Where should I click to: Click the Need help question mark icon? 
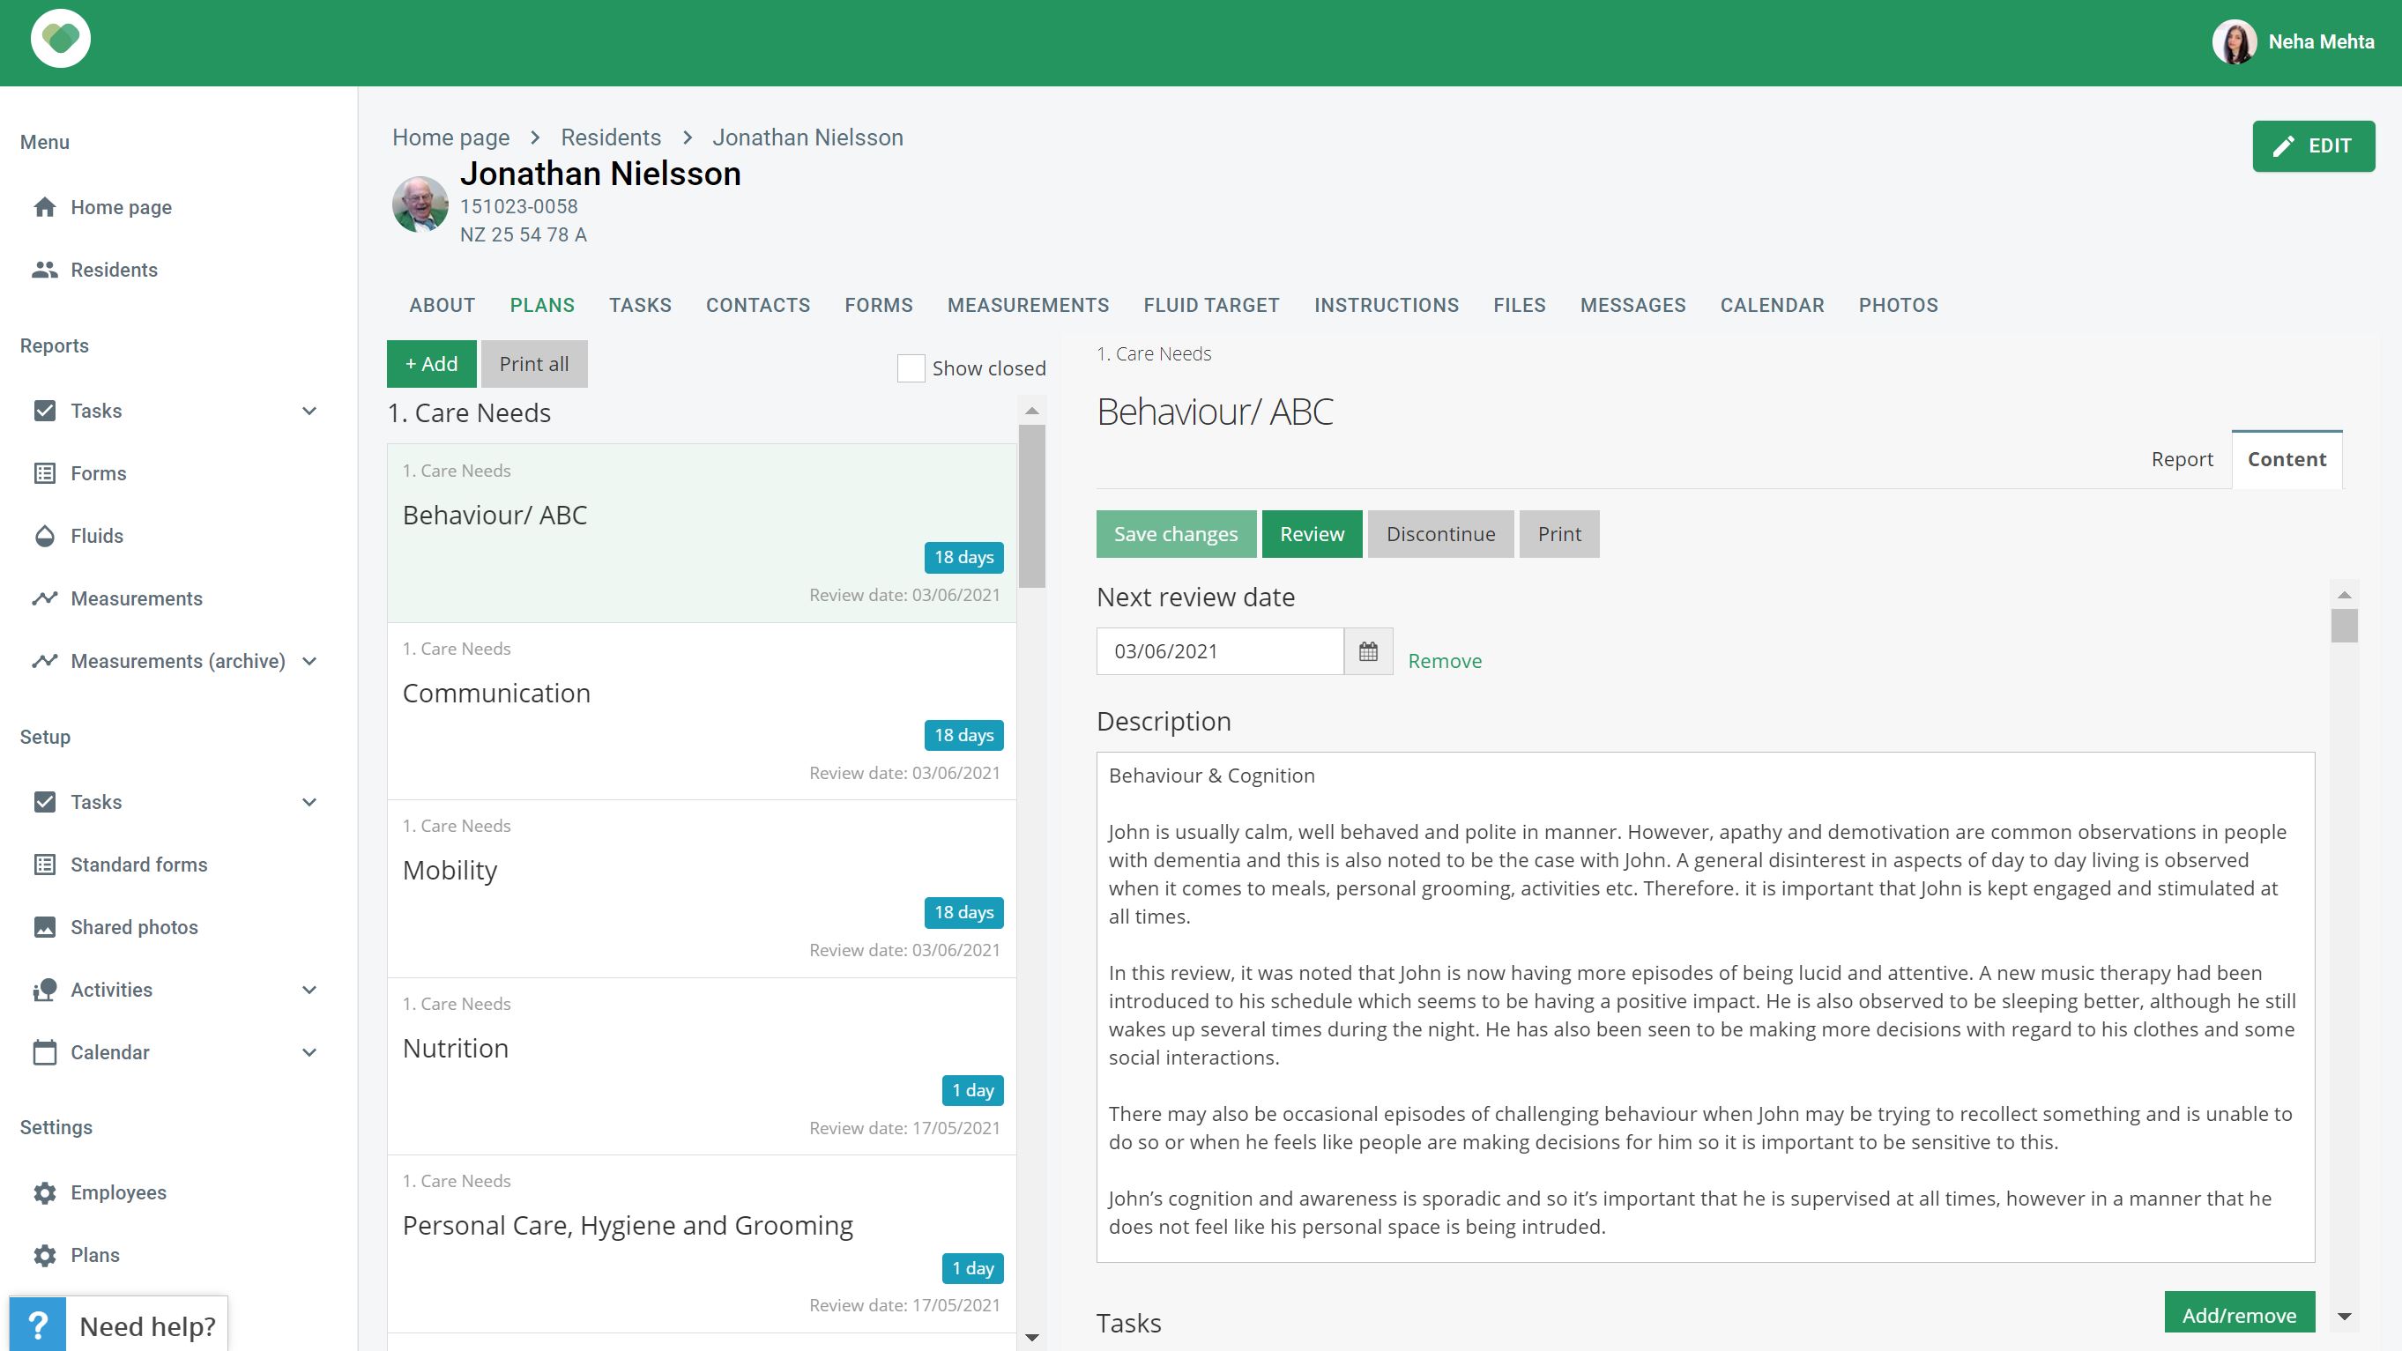(38, 1325)
